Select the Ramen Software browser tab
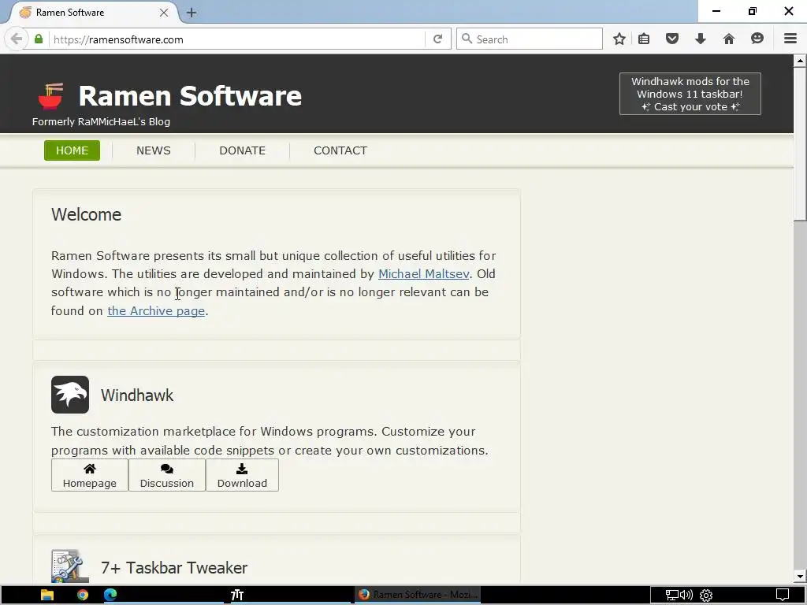This screenshot has height=605, width=807. (x=93, y=13)
